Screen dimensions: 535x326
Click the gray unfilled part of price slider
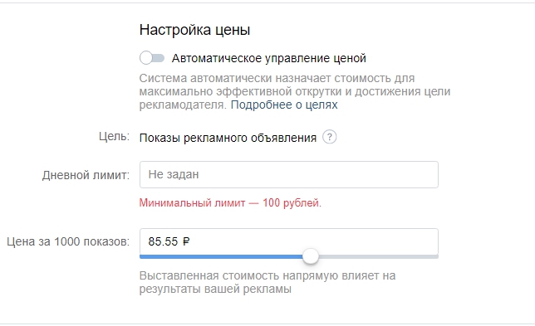pyautogui.click(x=378, y=256)
